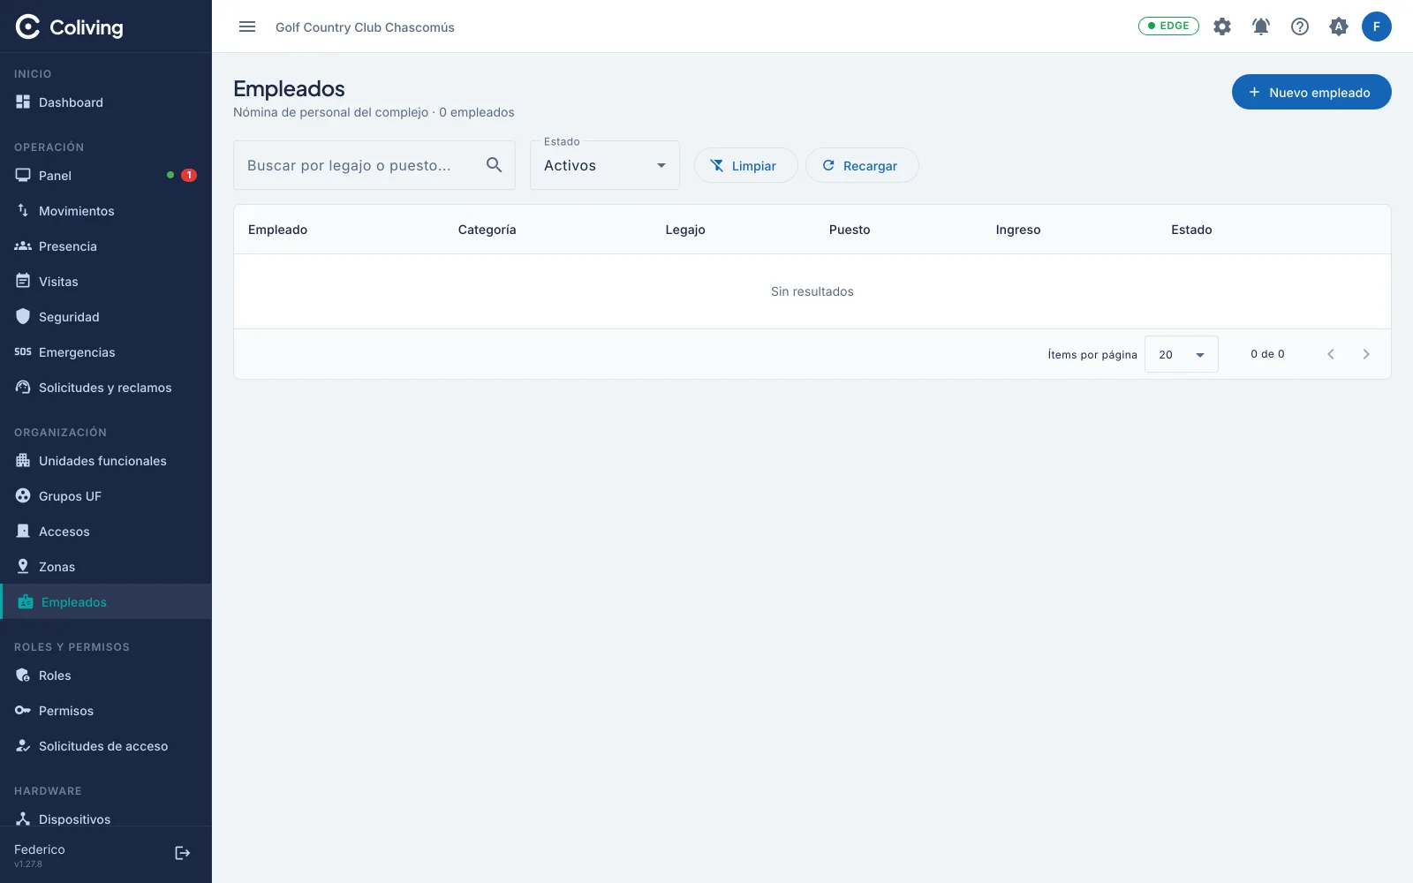Open items per page dropdown
This screenshot has width=1413, height=883.
[x=1182, y=354]
